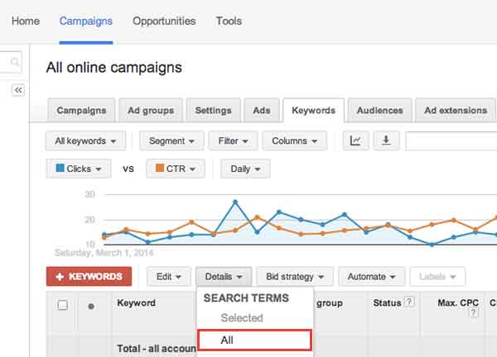Go to Opportunities in top navigation
This screenshot has height=357, width=497.
(x=164, y=21)
